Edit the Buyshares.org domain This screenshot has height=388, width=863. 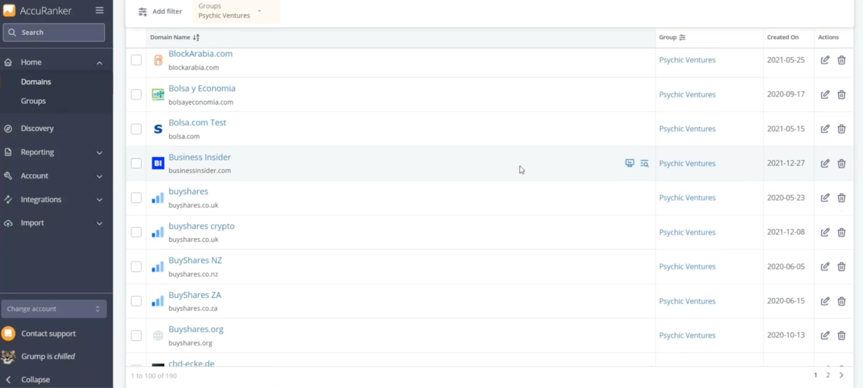coord(825,335)
